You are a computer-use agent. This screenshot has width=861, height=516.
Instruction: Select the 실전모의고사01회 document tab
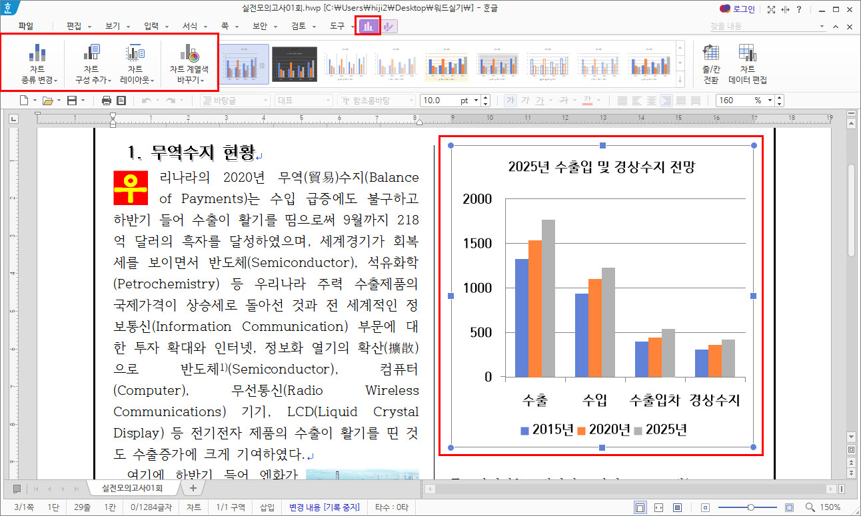[134, 488]
